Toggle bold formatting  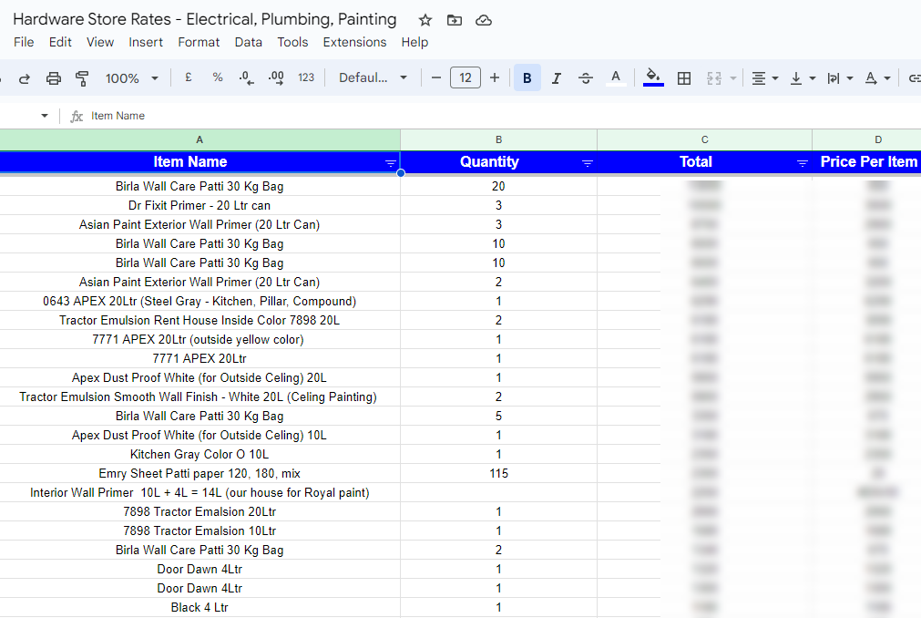pyautogui.click(x=527, y=78)
